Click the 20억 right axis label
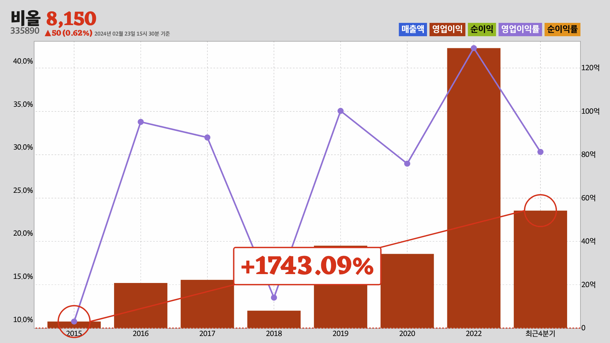The width and height of the screenshot is (610, 343). pyautogui.click(x=588, y=285)
